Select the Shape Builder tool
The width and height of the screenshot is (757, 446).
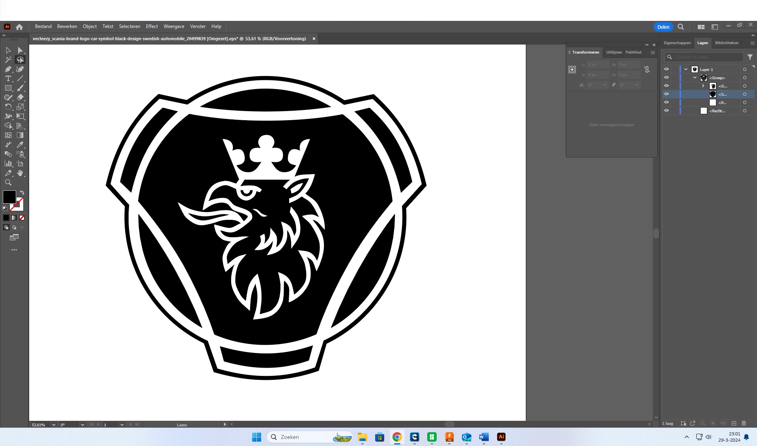[8, 126]
